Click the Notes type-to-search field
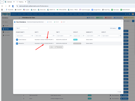135x101 pixels. pyautogui.click(x=110, y=36)
